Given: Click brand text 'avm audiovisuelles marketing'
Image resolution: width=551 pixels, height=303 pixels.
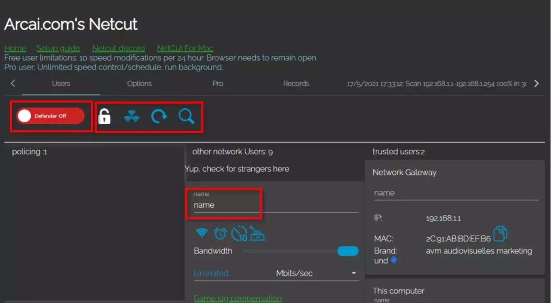Looking at the screenshot, I should pyautogui.click(x=479, y=251).
